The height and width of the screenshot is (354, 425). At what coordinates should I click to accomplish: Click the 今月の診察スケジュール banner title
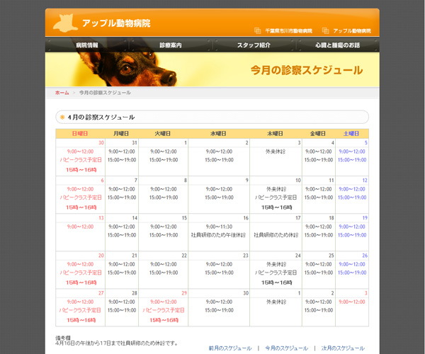pos(307,70)
